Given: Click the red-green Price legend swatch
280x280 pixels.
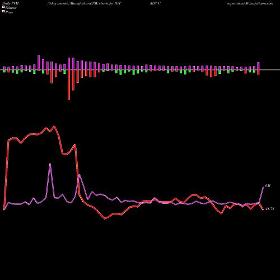Looking at the screenshot, I should [x=3, y=12].
